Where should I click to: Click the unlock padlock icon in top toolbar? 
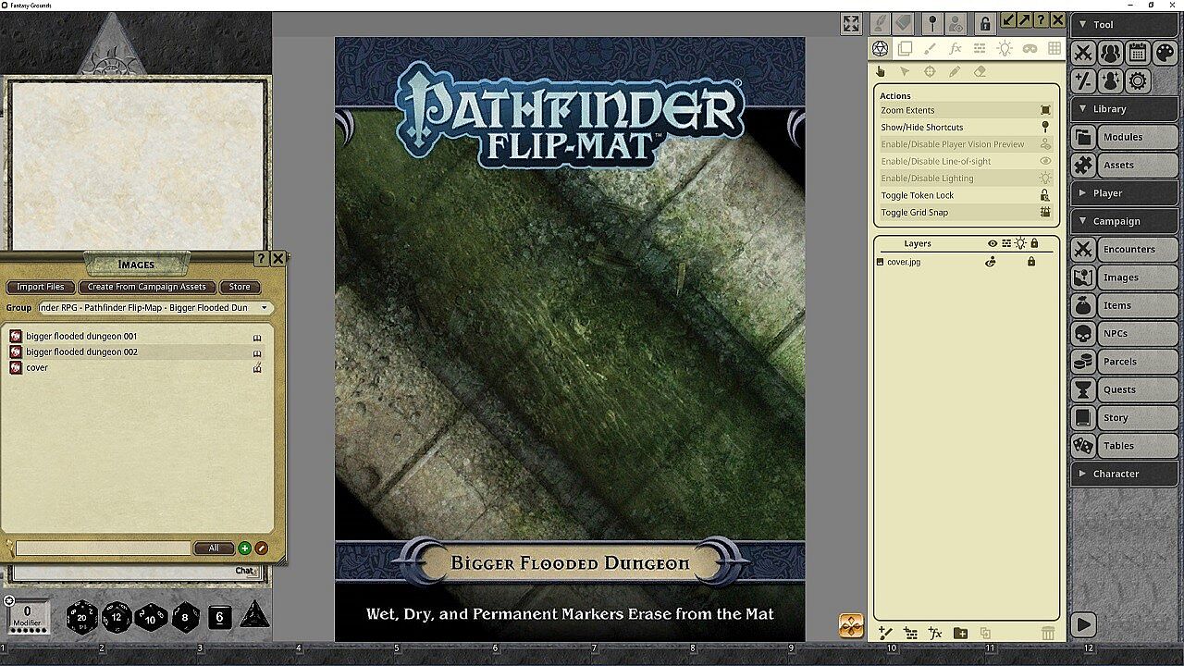984,23
